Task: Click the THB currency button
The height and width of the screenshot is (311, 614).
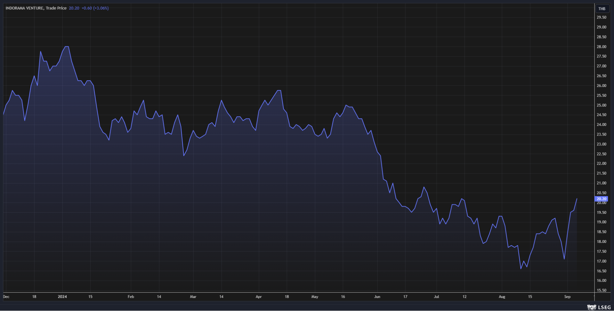Action: (x=602, y=9)
